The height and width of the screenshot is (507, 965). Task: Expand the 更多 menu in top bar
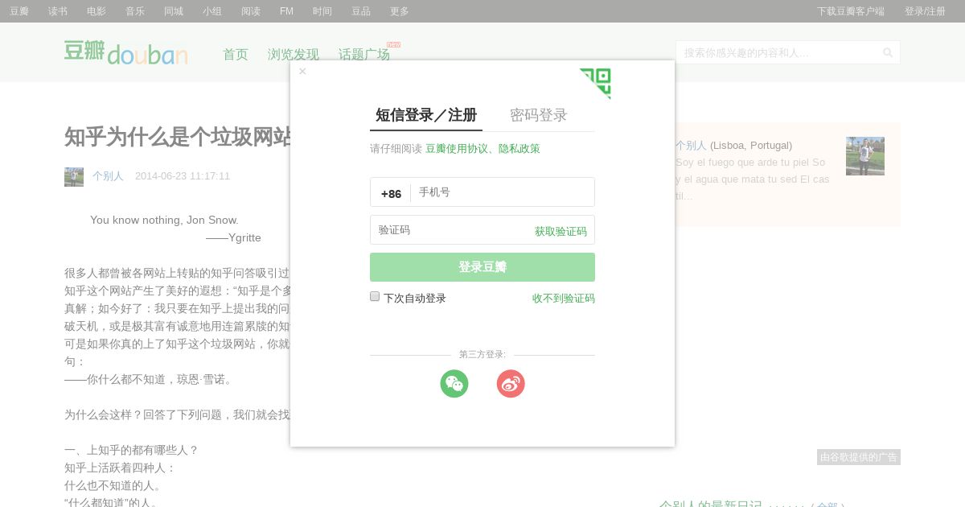(400, 11)
